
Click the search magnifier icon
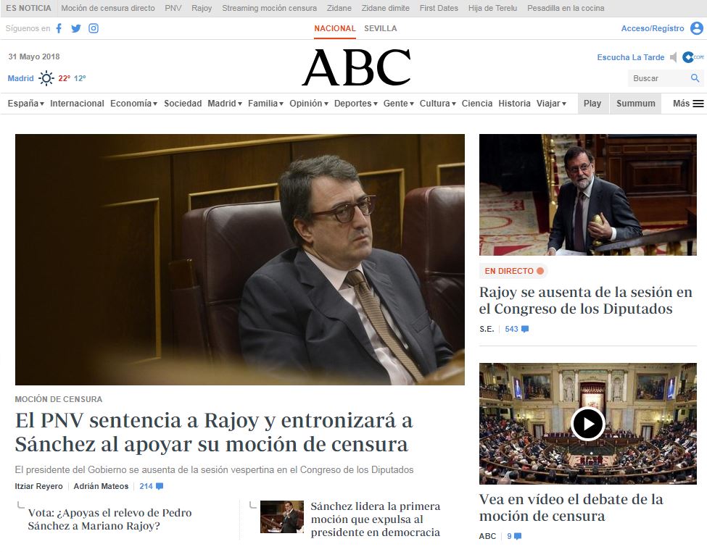click(x=695, y=78)
